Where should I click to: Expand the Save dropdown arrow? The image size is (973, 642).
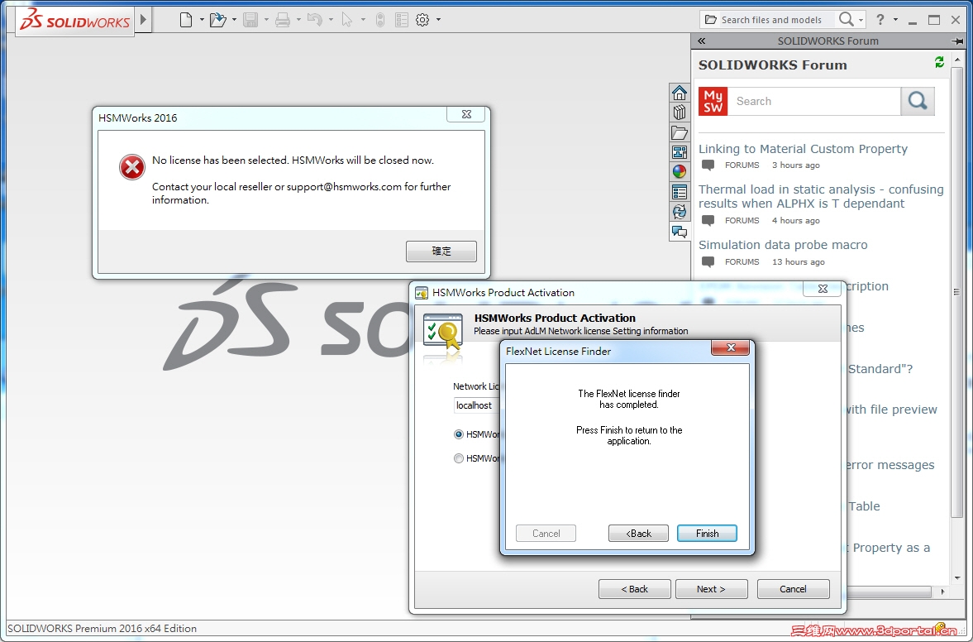pyautogui.click(x=266, y=20)
